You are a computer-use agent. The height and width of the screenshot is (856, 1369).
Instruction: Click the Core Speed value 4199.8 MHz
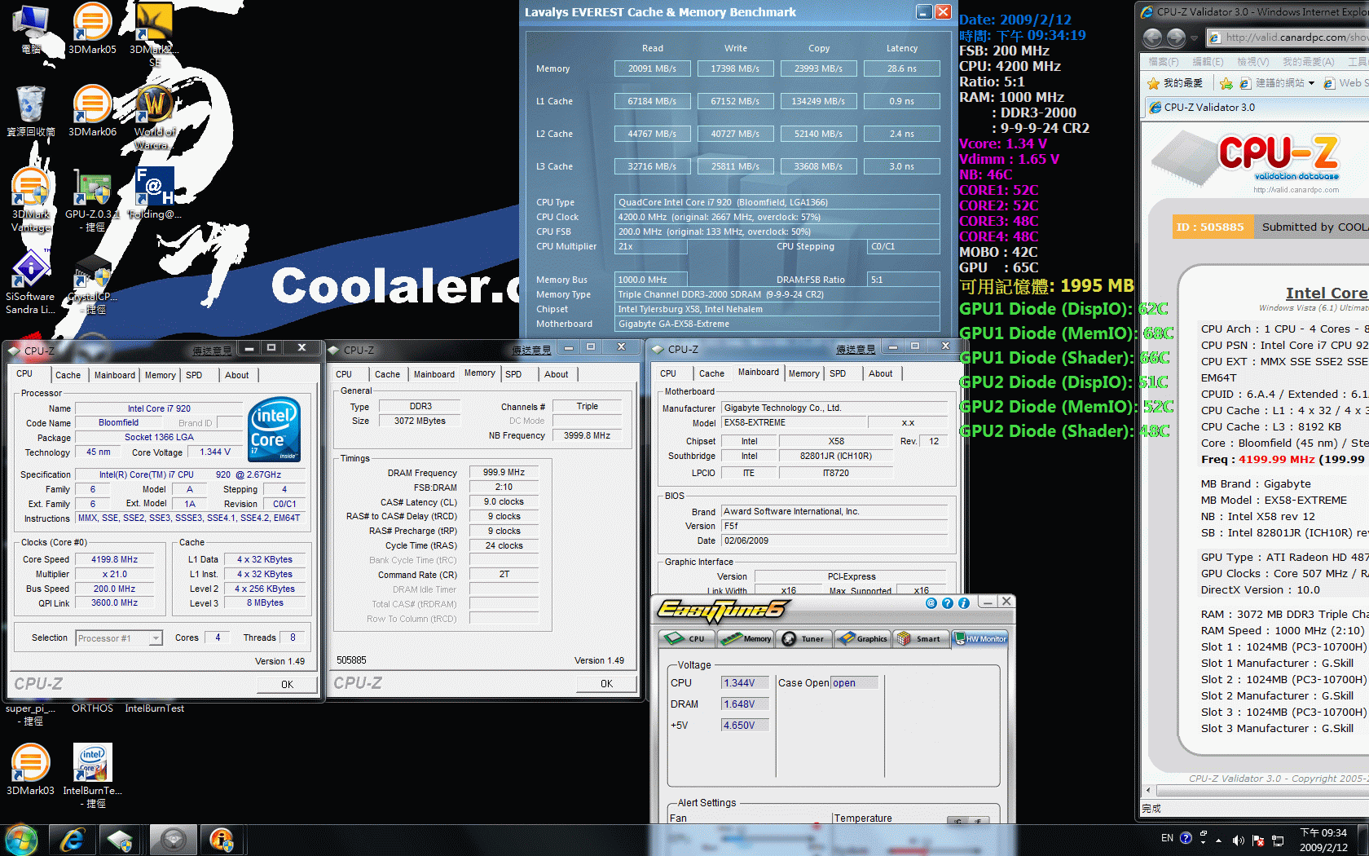(114, 559)
